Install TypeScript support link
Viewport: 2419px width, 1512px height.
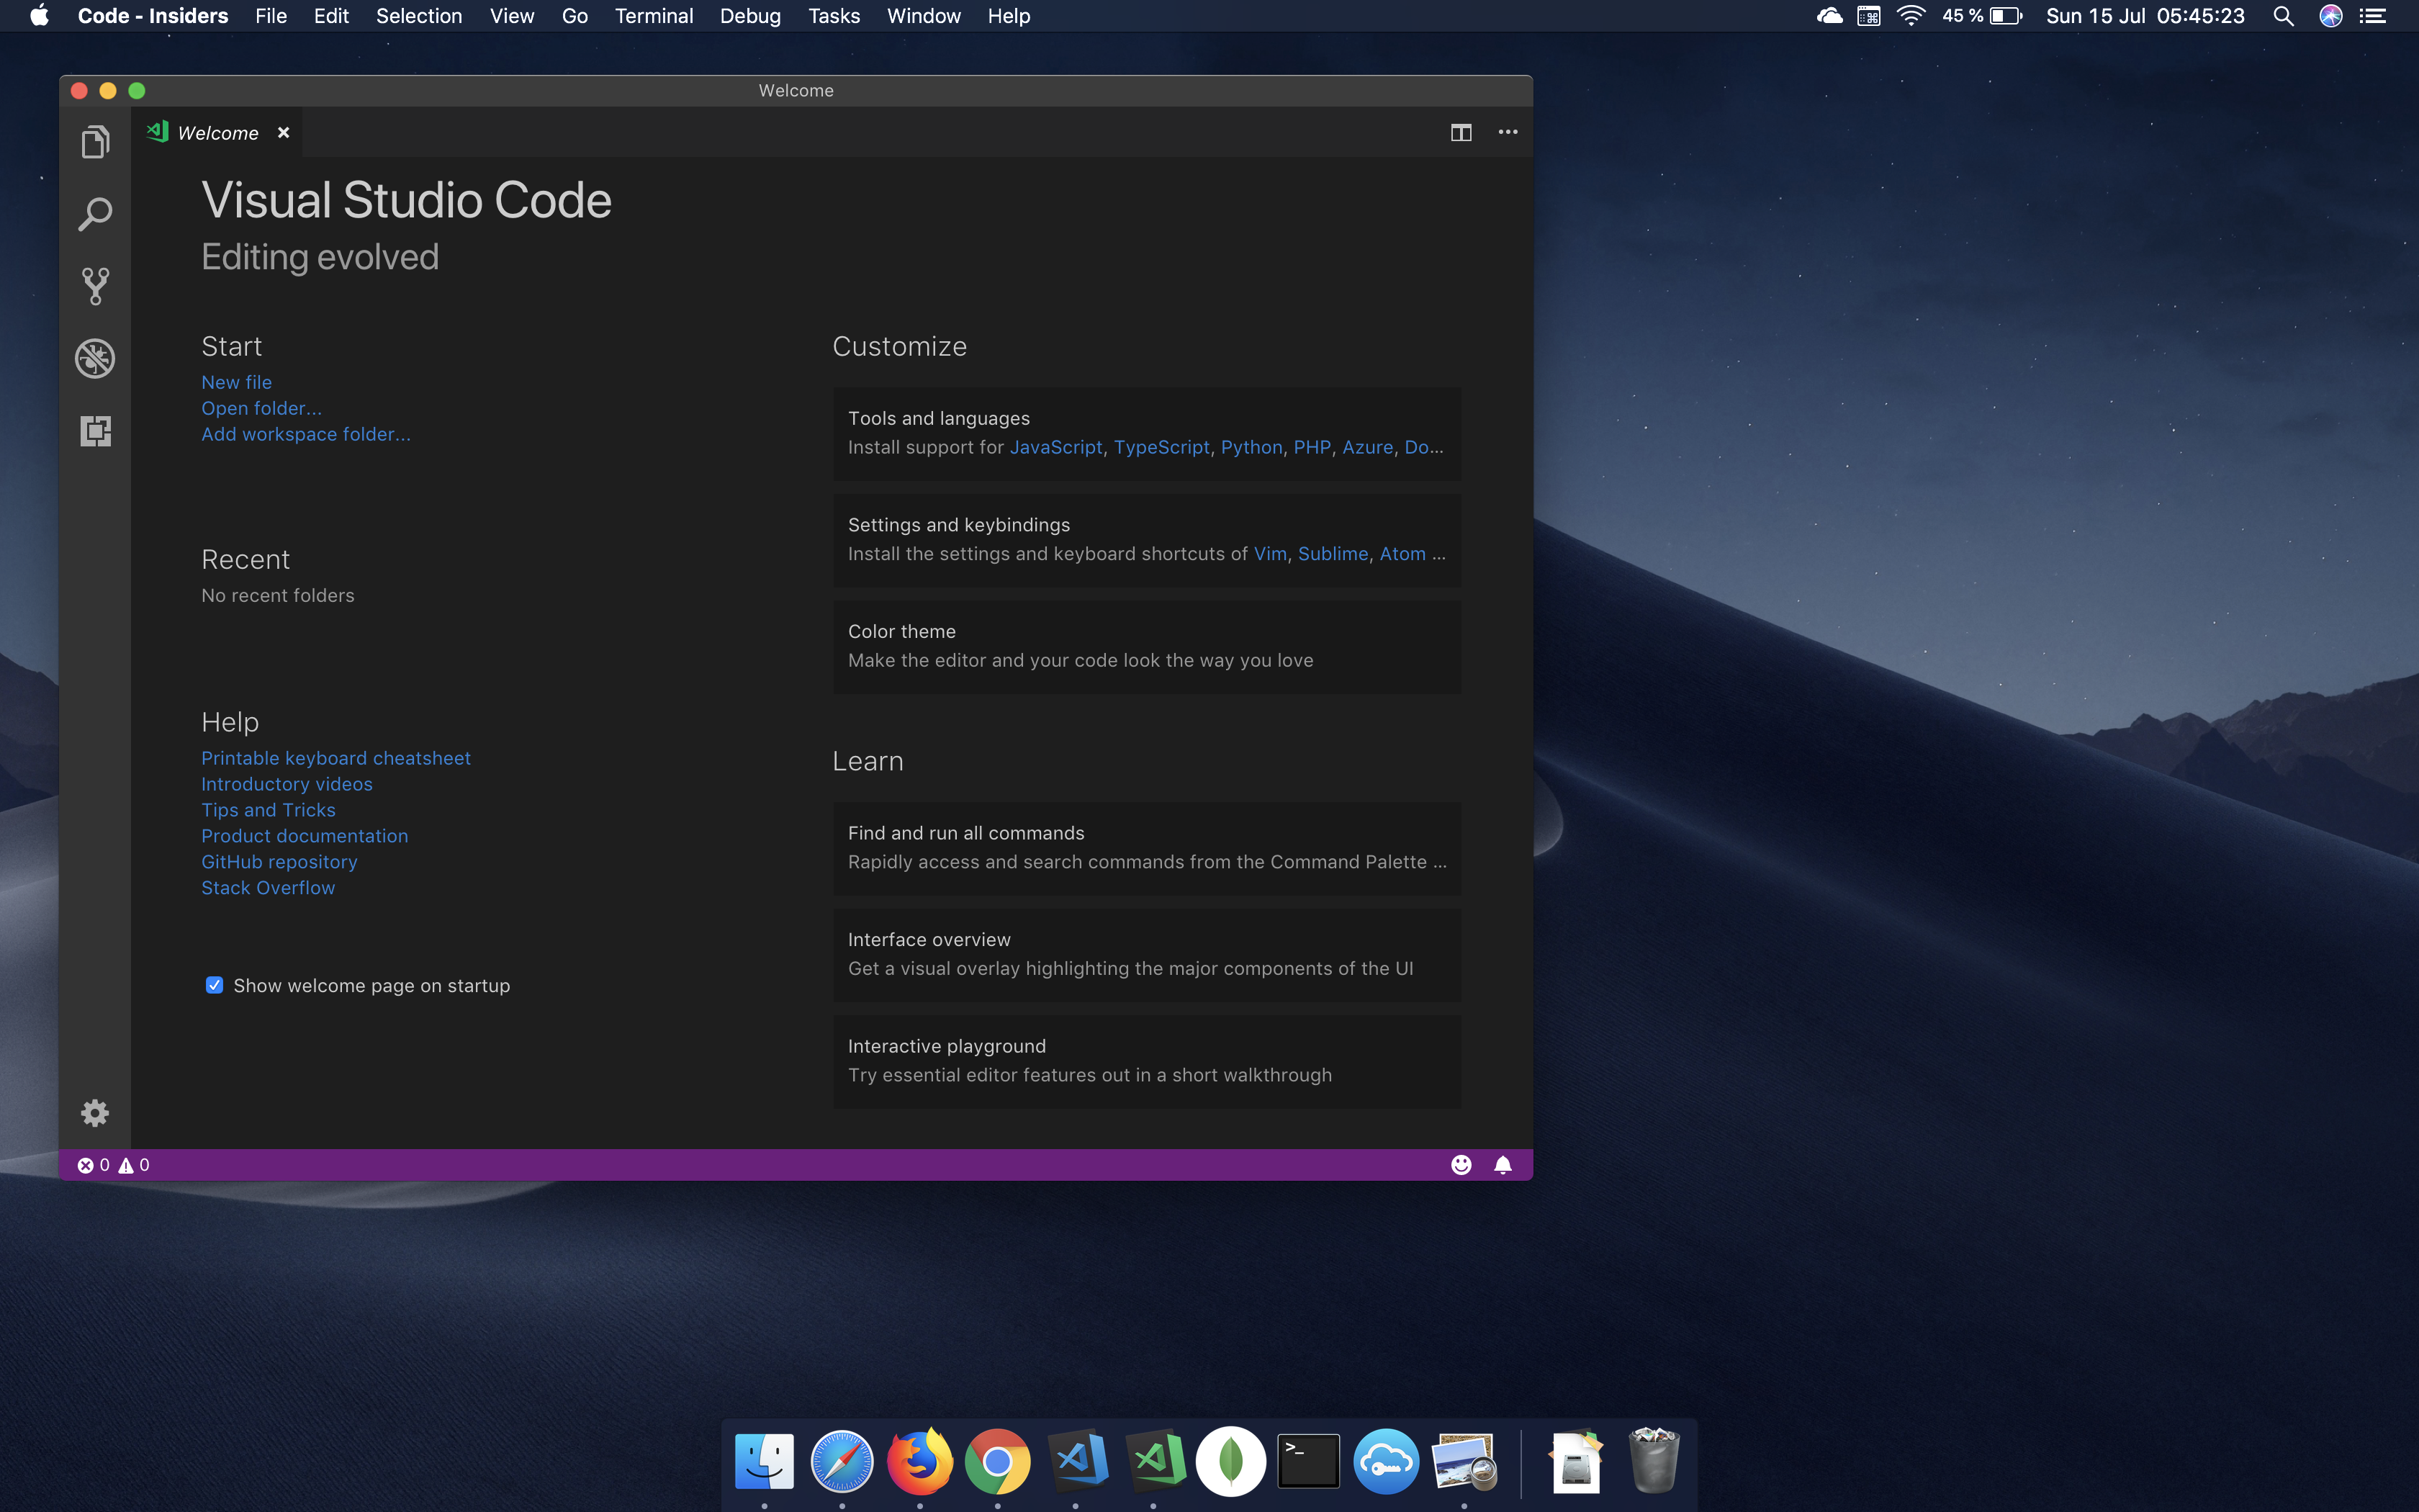1161,447
